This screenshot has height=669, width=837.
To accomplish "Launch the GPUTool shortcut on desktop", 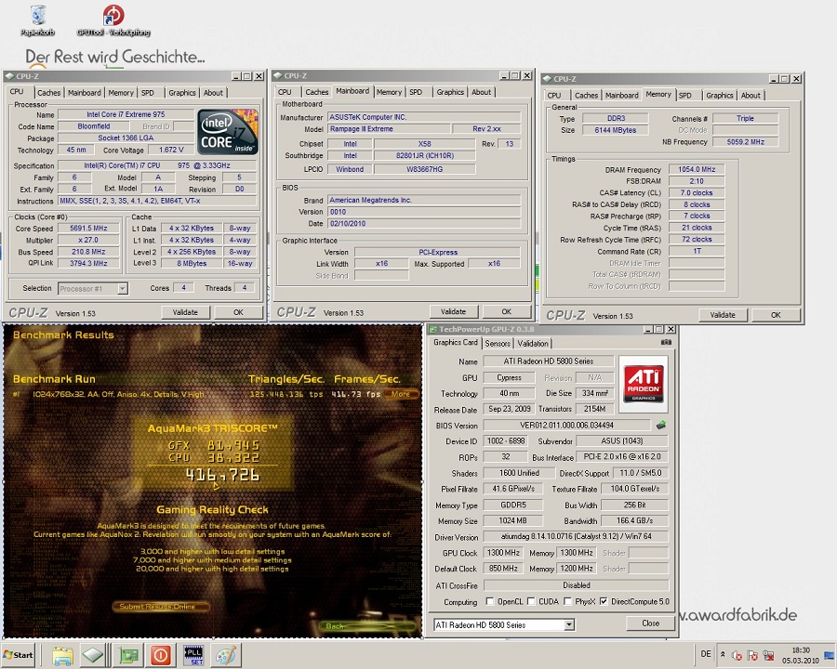I will point(113,20).
